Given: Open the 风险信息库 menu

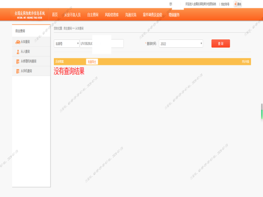Looking at the screenshot, I should pyautogui.click(x=112, y=15).
